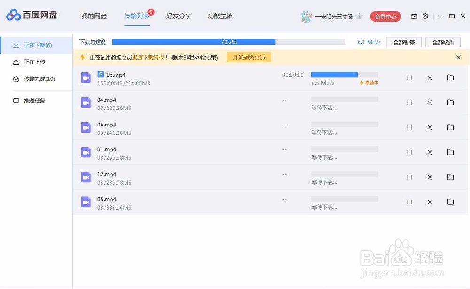Select 正在下载(6) in sidebar

tap(36, 45)
